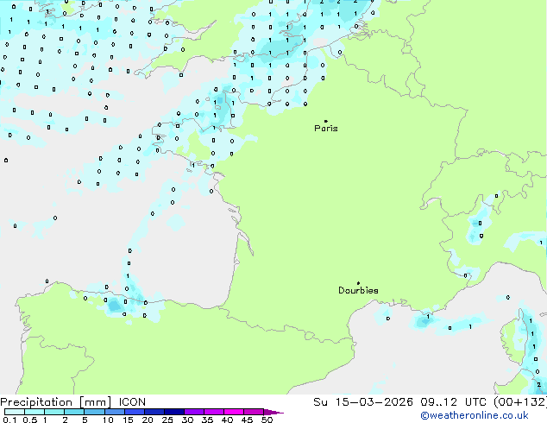Click the dot marker above Dourbies
Screen dimensions: 547x423
click(x=358, y=283)
